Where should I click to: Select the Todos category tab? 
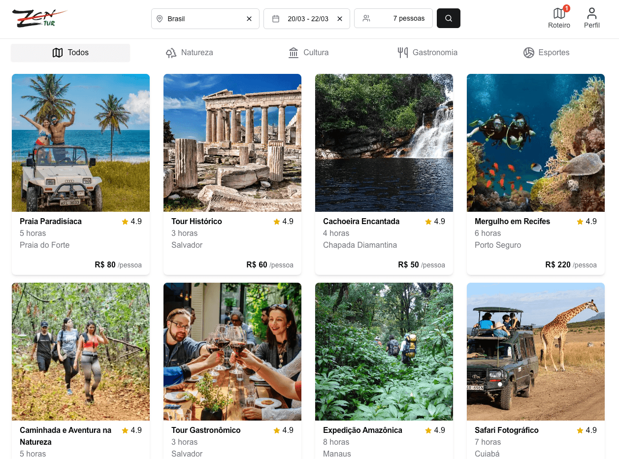click(70, 53)
